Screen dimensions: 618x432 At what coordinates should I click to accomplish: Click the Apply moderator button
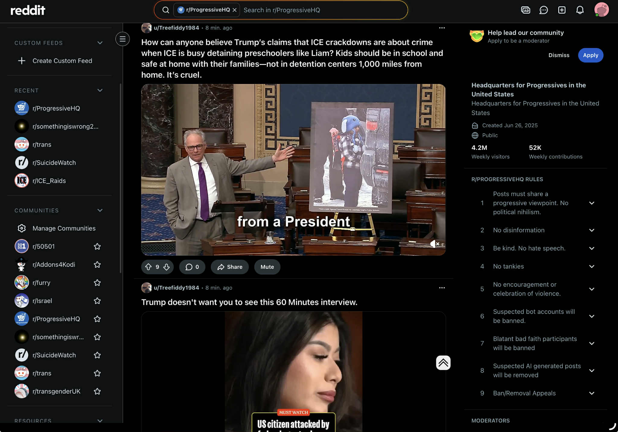pos(590,55)
